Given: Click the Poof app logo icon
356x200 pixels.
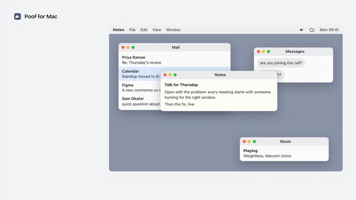Looking at the screenshot, I should pos(17,16).
